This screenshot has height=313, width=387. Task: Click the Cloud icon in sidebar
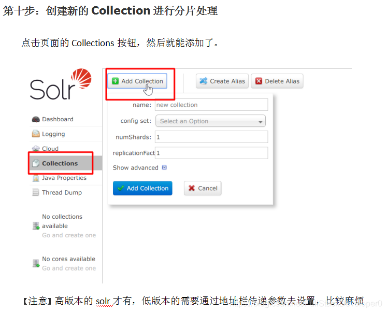(36, 148)
